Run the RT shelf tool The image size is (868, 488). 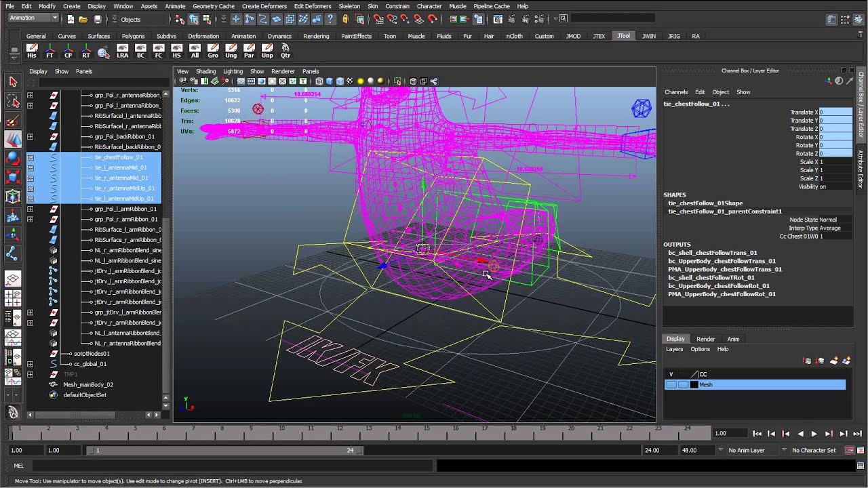[x=85, y=51]
